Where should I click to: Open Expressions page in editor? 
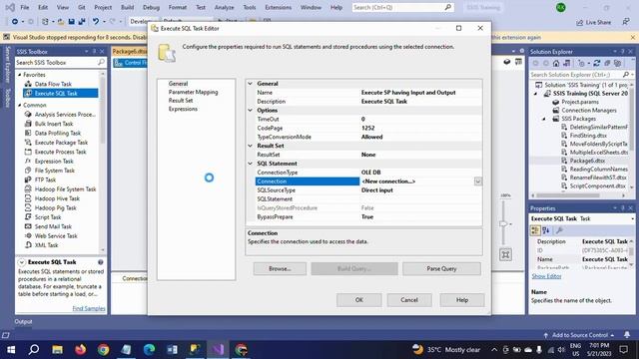183,109
